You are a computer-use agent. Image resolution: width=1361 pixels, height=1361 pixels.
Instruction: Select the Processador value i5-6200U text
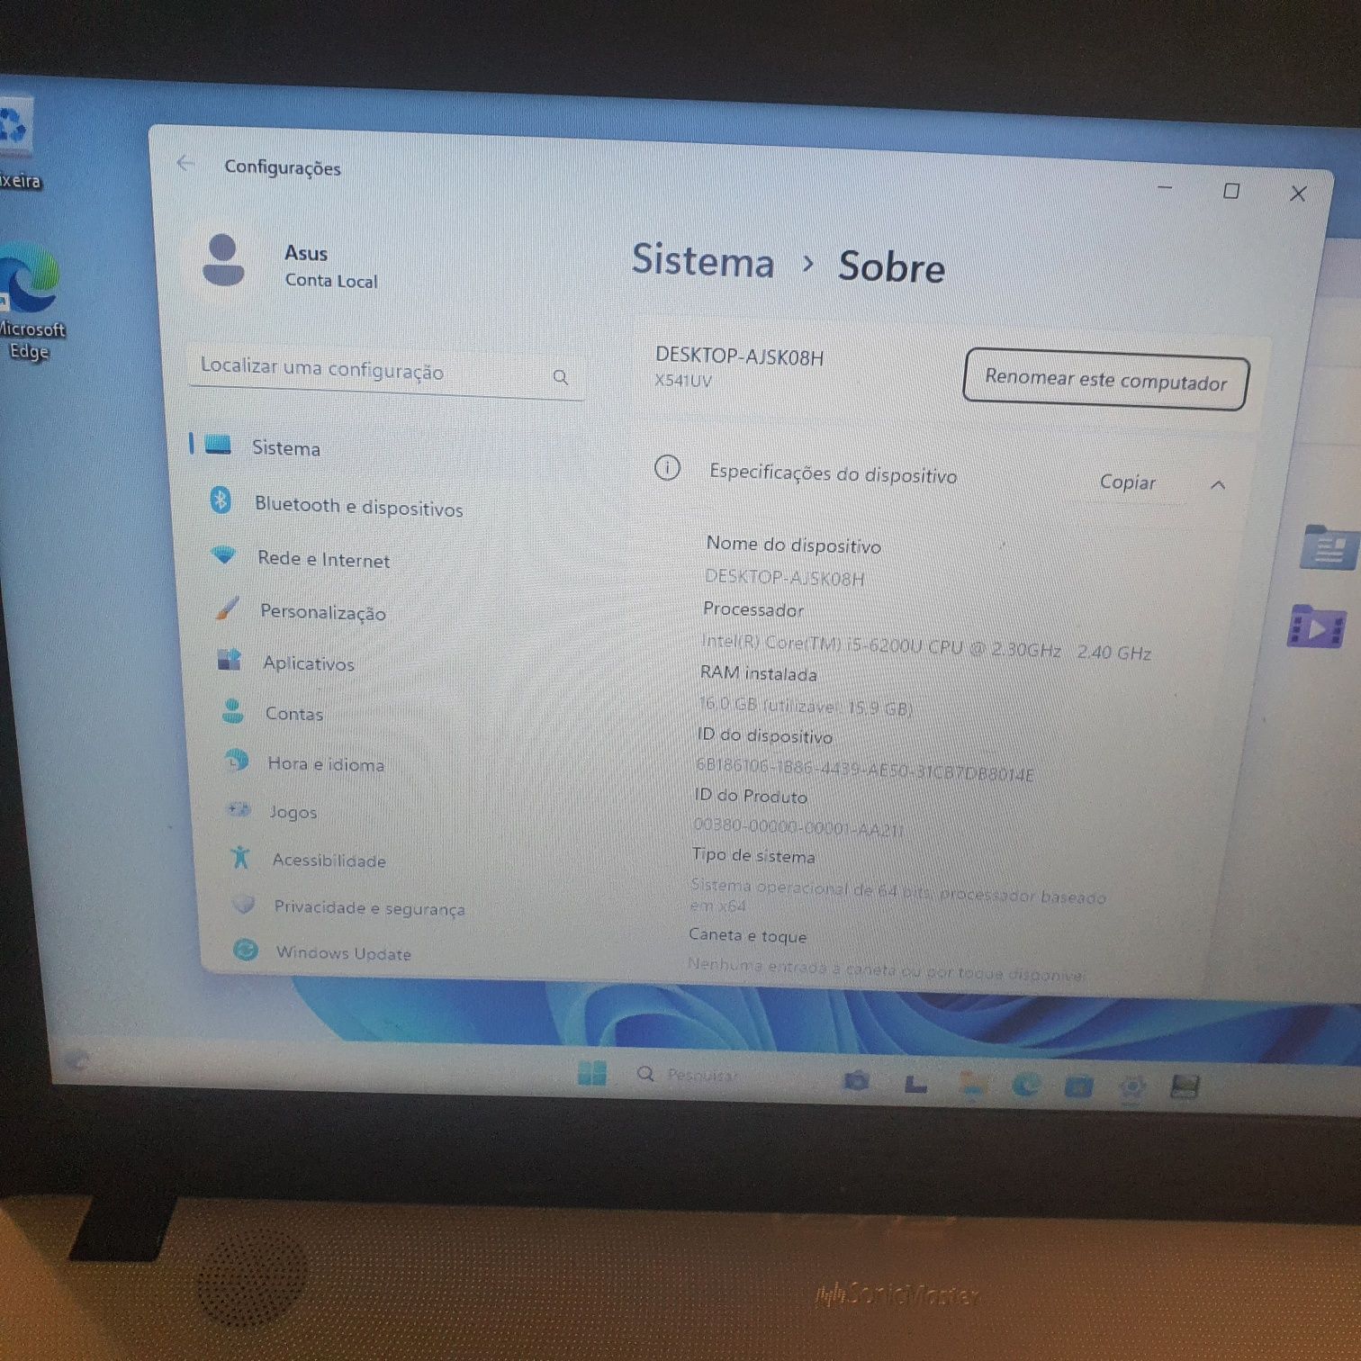[925, 646]
